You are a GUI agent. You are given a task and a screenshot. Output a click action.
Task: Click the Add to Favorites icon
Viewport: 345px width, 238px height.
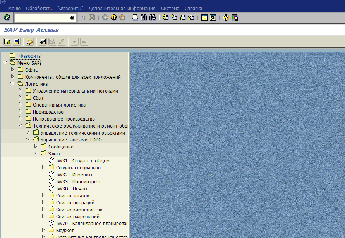pyautogui.click(x=43, y=41)
